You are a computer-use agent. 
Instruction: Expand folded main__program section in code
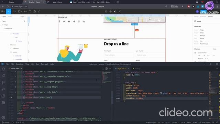coord(15,82)
